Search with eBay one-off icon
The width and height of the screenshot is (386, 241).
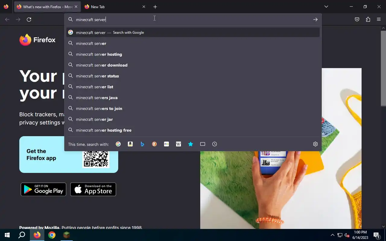click(166, 144)
